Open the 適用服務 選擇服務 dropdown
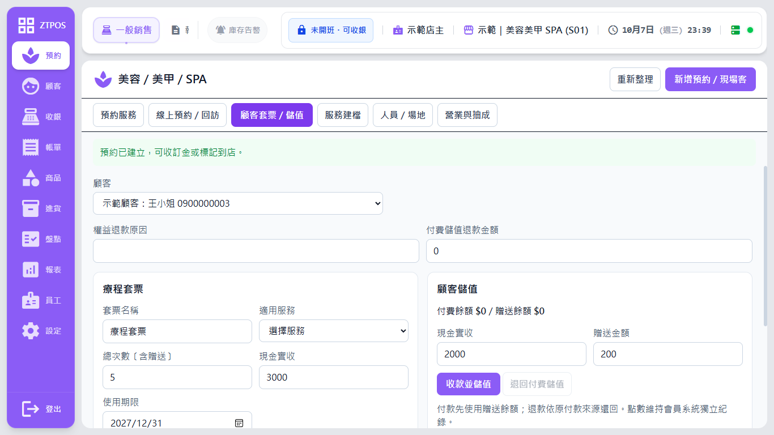Image resolution: width=774 pixels, height=435 pixels. [x=334, y=331]
